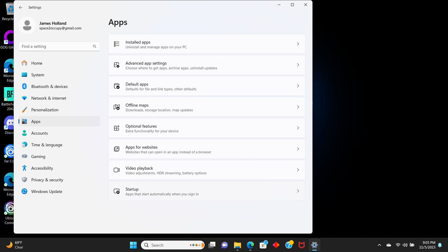Click the Windows Update icon in sidebar

pos(24,191)
